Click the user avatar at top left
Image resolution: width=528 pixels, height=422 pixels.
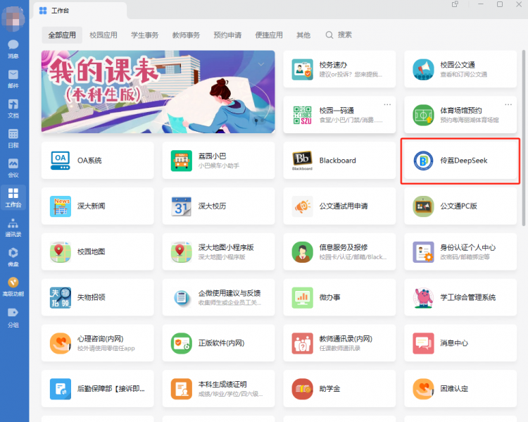13,18
